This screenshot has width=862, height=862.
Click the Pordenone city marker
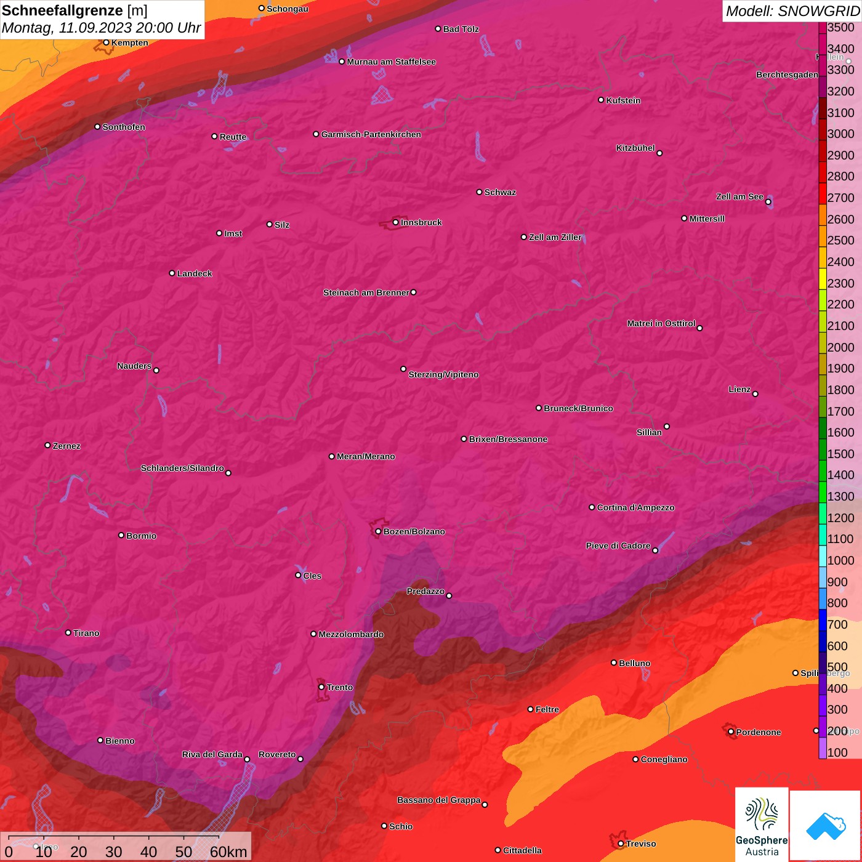(731, 731)
